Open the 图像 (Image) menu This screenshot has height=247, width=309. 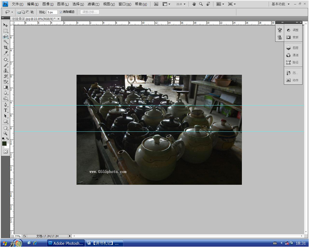[x=48, y=4]
